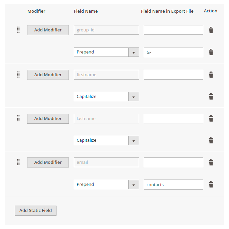The height and width of the screenshot is (229, 229).
Task: Remove the G- Prepend modifier
Action: [x=211, y=52]
